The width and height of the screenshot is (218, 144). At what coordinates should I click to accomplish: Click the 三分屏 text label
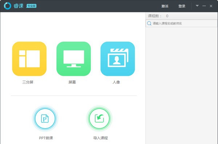click(28, 82)
